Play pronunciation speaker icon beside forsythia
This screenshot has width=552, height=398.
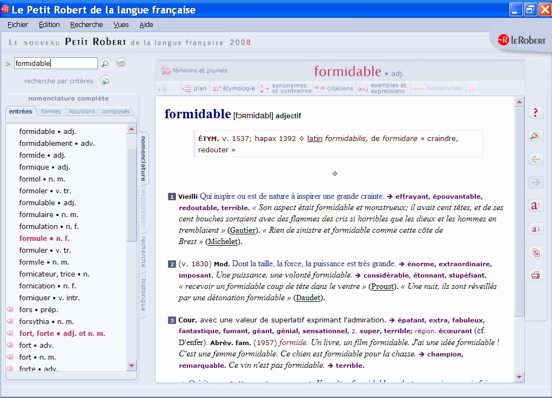coord(10,321)
